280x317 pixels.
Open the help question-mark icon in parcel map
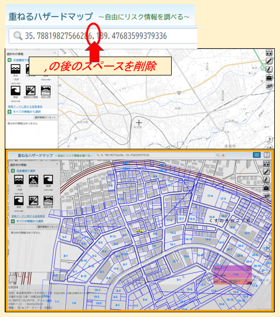(267, 155)
